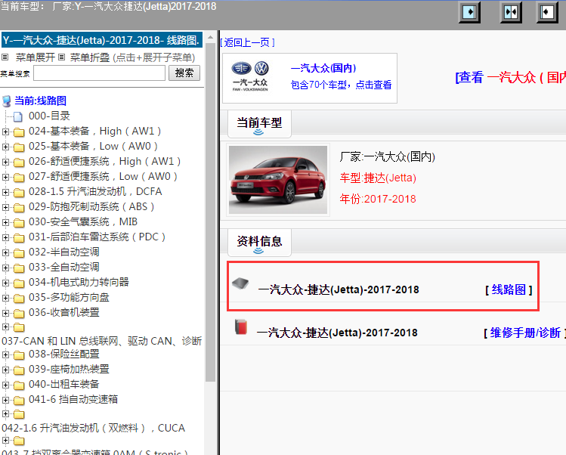Expand the 035-多功能方向盘 node

pyautogui.click(x=5, y=298)
